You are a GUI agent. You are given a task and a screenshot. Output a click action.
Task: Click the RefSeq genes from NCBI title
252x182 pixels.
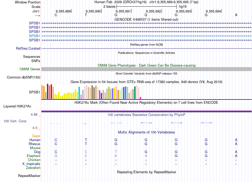146,45
